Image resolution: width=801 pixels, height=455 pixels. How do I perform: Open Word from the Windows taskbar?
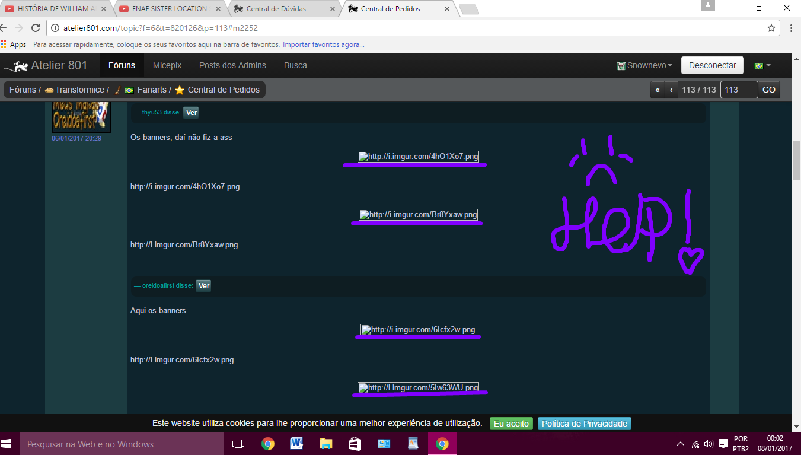[296, 444]
